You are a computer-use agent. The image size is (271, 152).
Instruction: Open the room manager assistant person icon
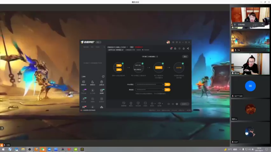click(x=92, y=83)
